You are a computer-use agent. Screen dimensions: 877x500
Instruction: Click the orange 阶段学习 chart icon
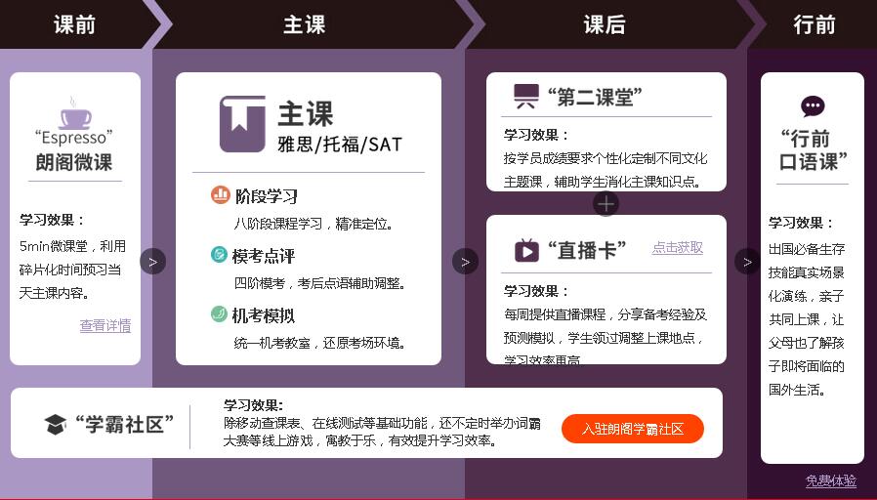pyautogui.click(x=220, y=194)
